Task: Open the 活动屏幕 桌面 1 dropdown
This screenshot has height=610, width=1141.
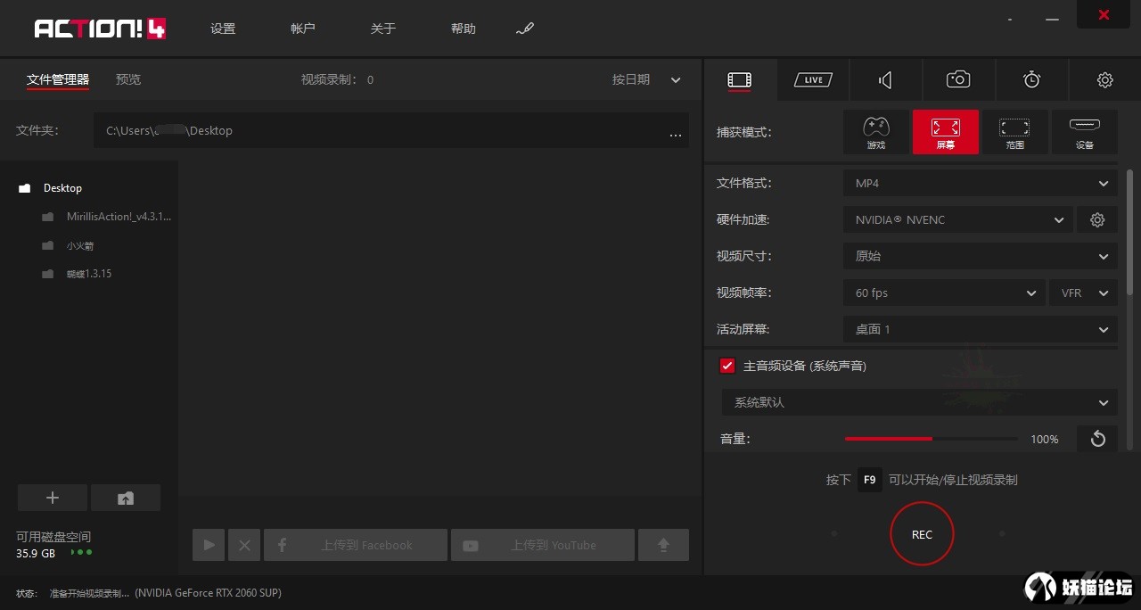Action: tap(981, 329)
